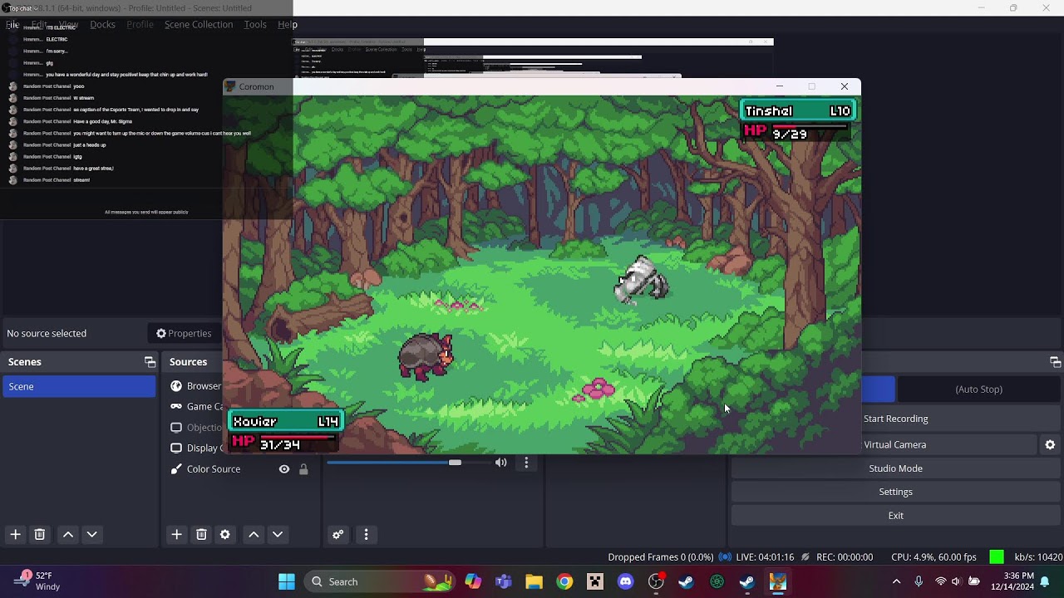Add a new scene with the plus icon
This screenshot has height=598, width=1064.
15,535
